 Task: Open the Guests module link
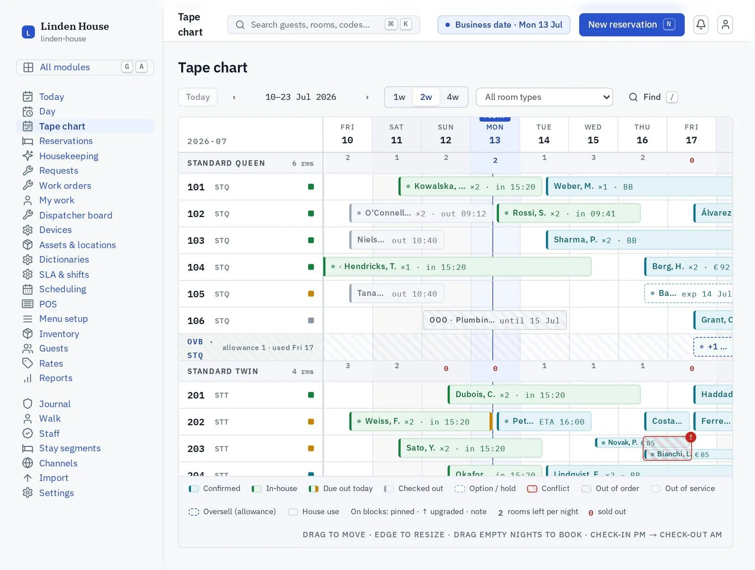point(85,348)
